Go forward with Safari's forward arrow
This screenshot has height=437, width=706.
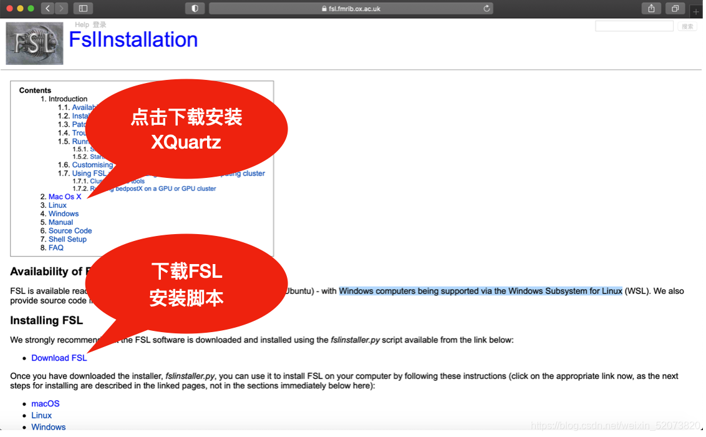coord(61,8)
